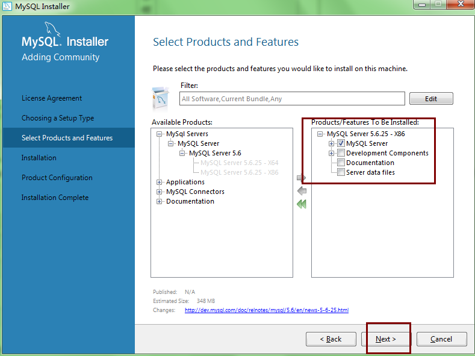Click the Estimated Size 348 MB value
This screenshot has height=356, width=475.
point(206,301)
